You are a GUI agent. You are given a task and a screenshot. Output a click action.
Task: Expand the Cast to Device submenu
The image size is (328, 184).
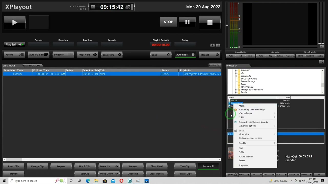[x=255, y=113]
